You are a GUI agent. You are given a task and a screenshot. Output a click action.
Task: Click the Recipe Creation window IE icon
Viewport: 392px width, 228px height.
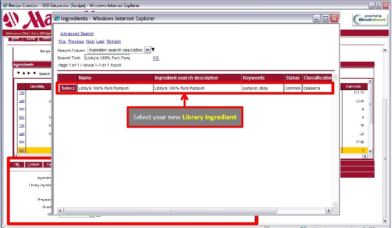(5, 5)
